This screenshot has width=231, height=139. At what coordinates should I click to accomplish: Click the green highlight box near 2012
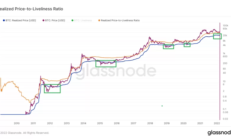pos(52,88)
